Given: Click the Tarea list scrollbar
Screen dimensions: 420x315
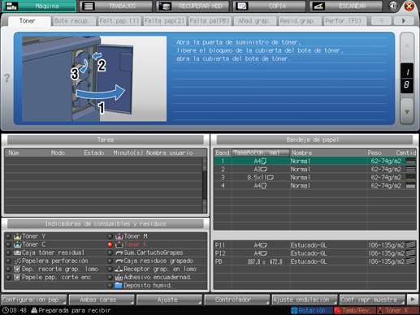Looking at the screenshot, I should click(205, 185).
